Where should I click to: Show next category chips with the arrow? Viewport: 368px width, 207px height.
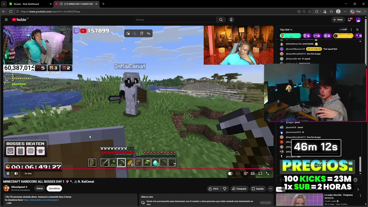point(358,189)
